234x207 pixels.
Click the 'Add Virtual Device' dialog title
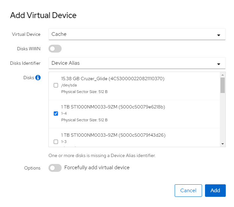point(43,15)
